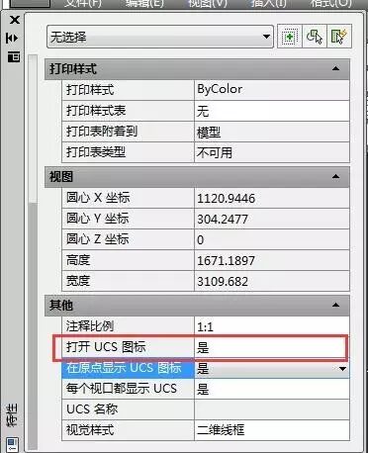Open the 视图(V) menu
The image size is (368, 453).
pyautogui.click(x=208, y=3)
